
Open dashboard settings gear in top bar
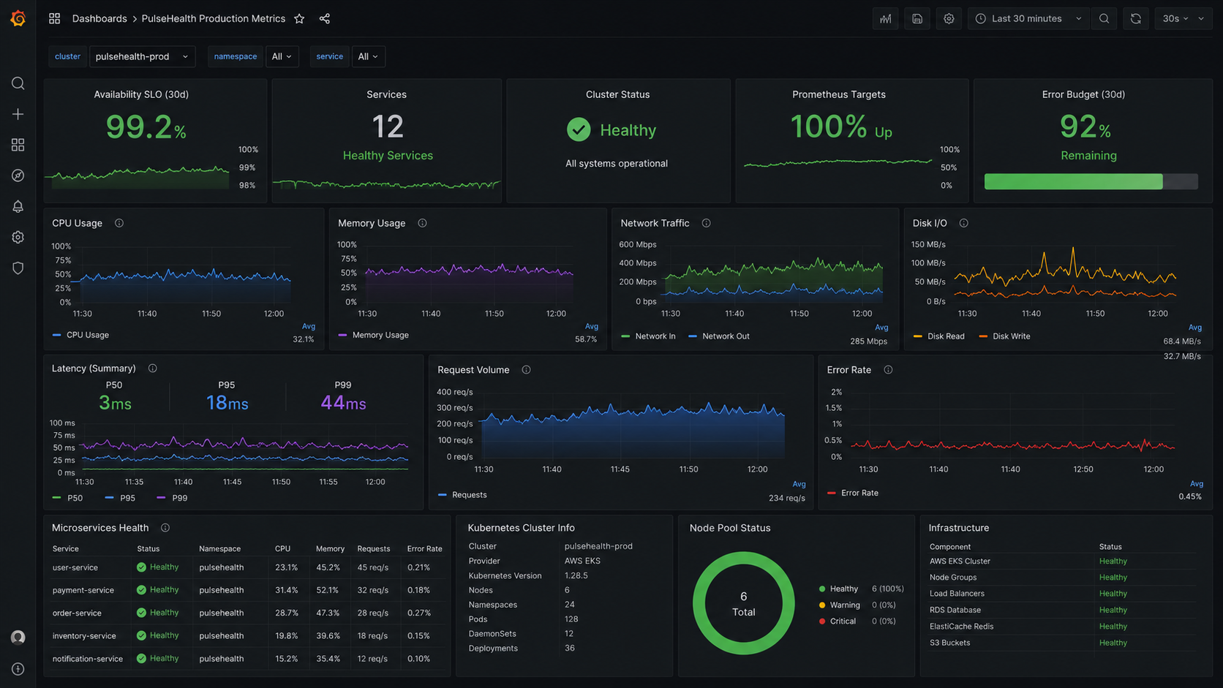(949, 19)
